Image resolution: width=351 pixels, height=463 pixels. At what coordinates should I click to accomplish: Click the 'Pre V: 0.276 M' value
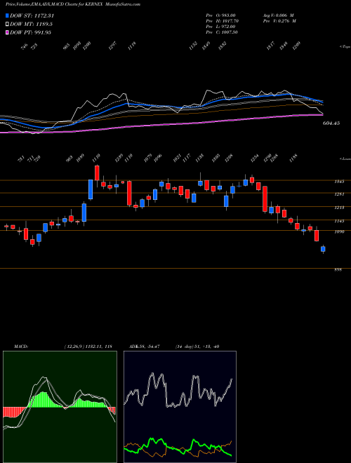tap(279, 21)
